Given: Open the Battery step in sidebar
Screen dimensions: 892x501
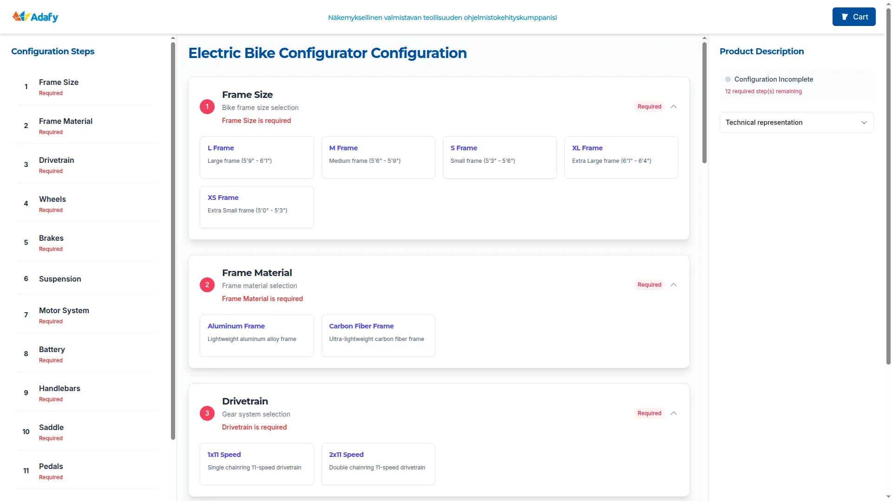Looking at the screenshot, I should click(x=52, y=354).
